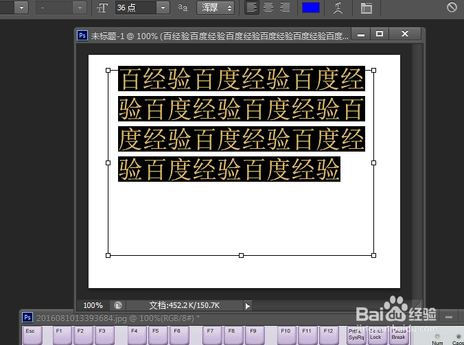Viewport: 464px width, 345px height.
Task: Align text right
Action: point(285,8)
